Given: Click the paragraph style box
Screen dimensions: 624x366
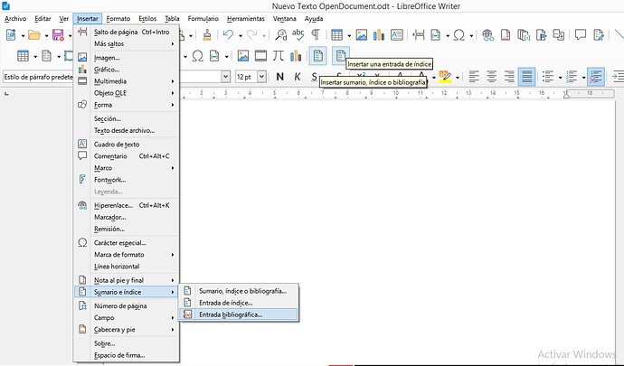Looking at the screenshot, I should [x=38, y=77].
